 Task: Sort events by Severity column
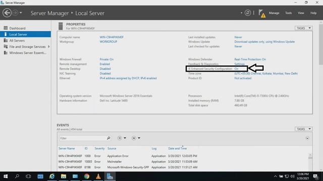(99, 148)
